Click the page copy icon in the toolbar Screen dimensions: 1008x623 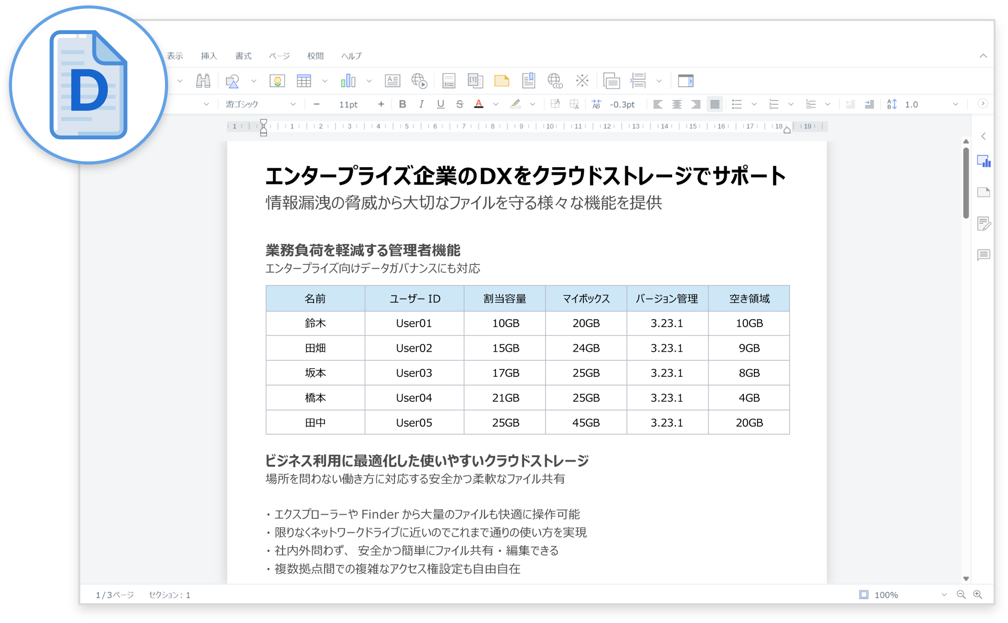click(611, 81)
